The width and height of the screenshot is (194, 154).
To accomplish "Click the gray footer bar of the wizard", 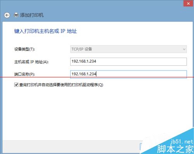I will tap(71, 147).
